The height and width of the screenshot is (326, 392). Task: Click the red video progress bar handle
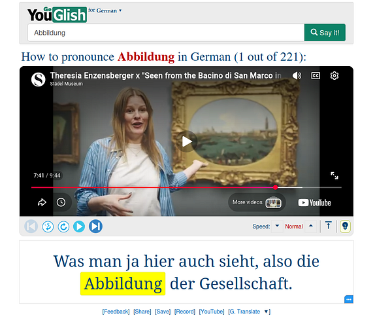click(x=275, y=187)
